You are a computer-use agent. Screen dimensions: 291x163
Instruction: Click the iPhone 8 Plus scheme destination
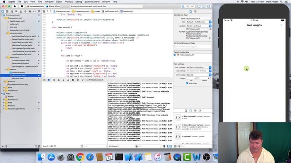[x=53, y=6]
